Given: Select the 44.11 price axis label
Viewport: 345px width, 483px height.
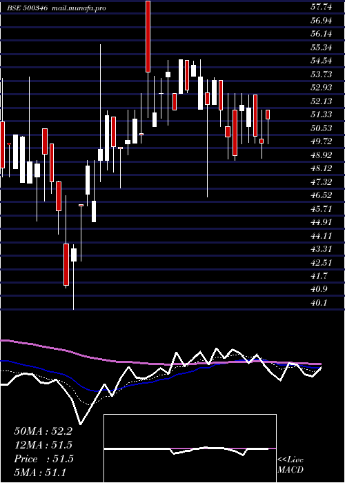Looking at the screenshot, I should coord(322,235).
